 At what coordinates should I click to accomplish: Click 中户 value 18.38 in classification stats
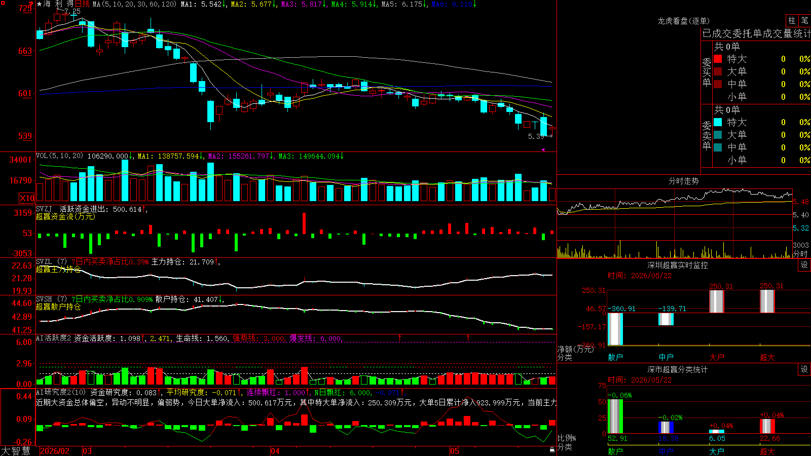[668, 438]
